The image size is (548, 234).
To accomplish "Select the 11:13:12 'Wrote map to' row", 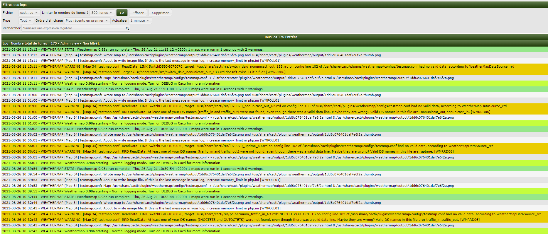I will pos(274,55).
